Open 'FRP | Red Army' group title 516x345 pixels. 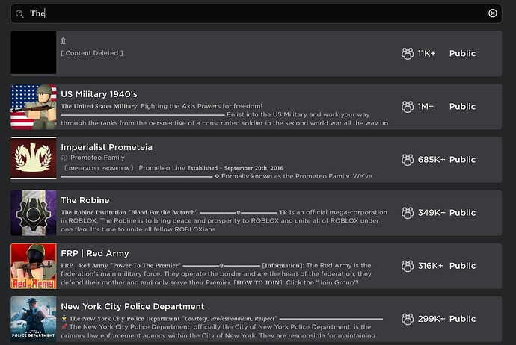coord(95,254)
